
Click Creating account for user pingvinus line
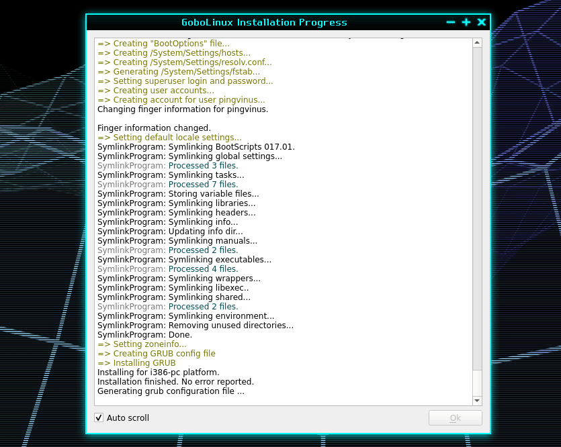click(x=181, y=100)
